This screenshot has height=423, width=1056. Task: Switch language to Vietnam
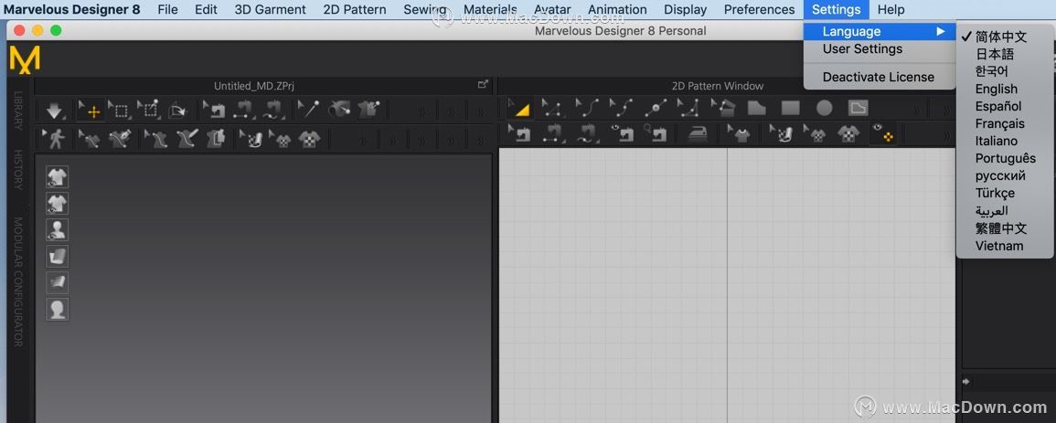[x=998, y=246]
